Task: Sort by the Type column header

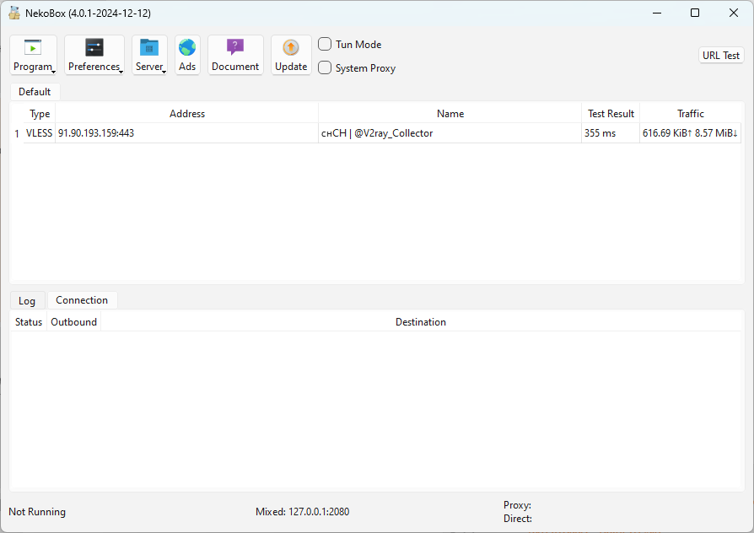Action: 40,114
